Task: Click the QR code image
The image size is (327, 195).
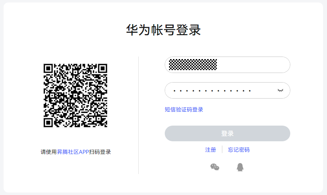Action: pos(75,95)
